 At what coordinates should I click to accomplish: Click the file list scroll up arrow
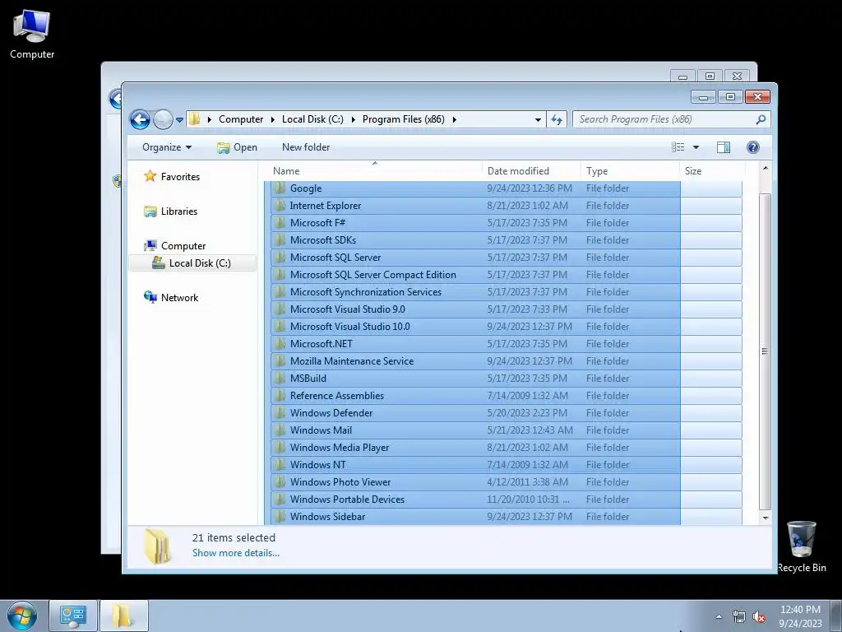point(766,168)
